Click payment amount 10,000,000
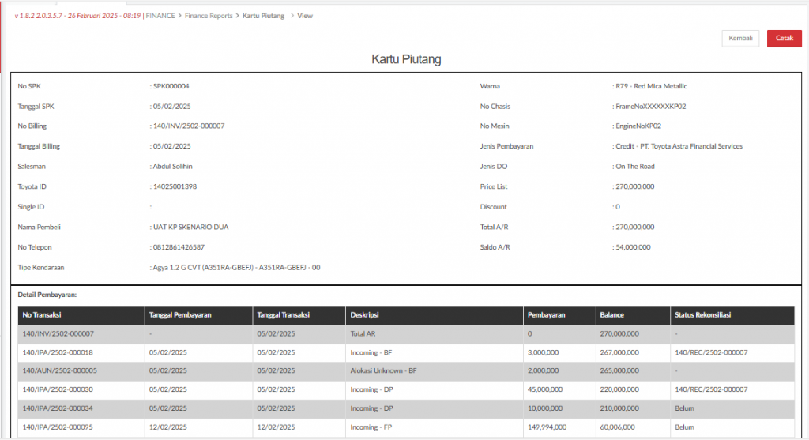The width and height of the screenshot is (809, 440). pos(545,408)
